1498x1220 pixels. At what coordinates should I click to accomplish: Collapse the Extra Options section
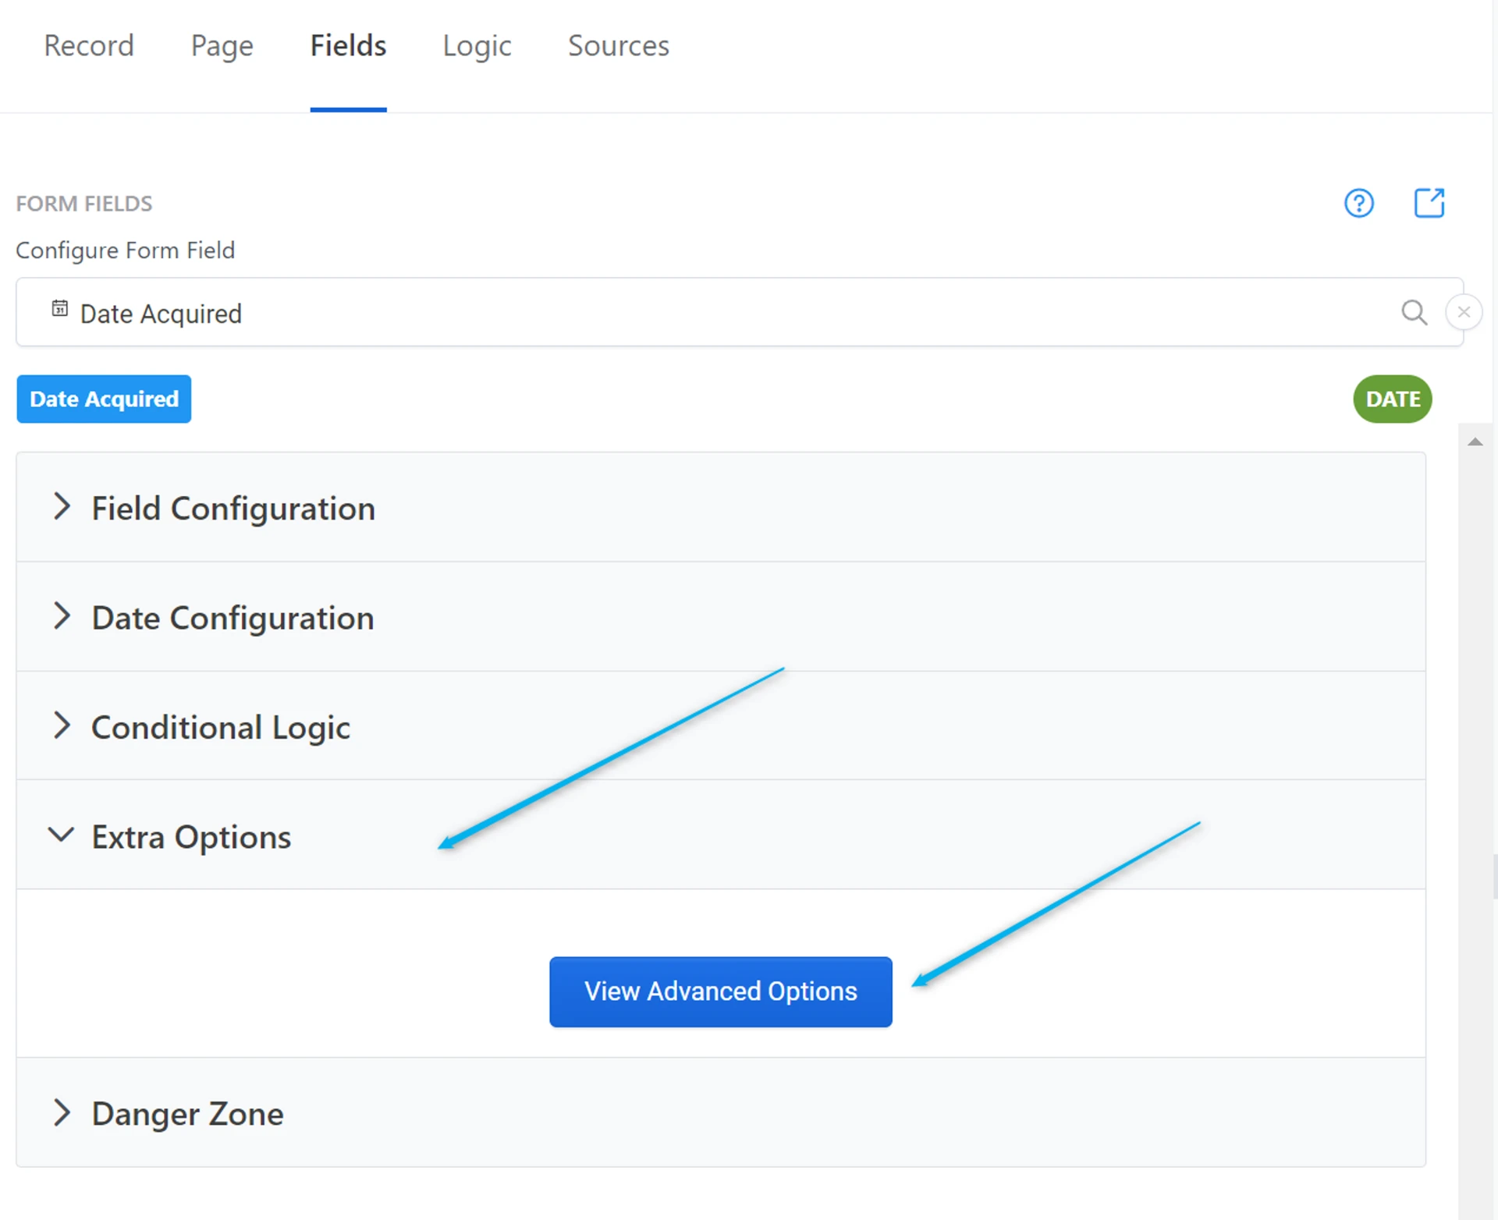click(x=190, y=836)
